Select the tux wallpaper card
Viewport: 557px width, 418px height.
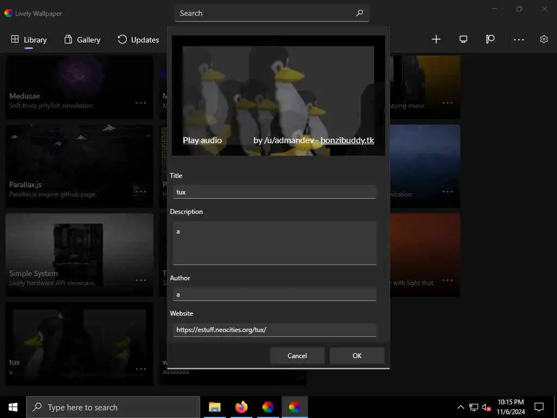(79, 344)
